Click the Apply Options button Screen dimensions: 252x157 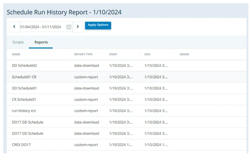(98, 25)
